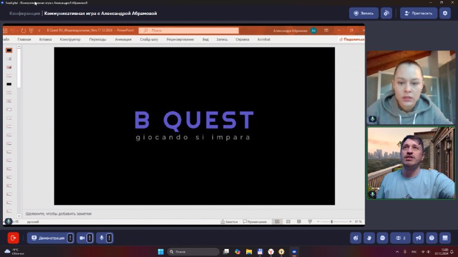Switch to Normal view icon
Image resolution: width=458 pixels, height=257 pixels.
click(x=277, y=222)
